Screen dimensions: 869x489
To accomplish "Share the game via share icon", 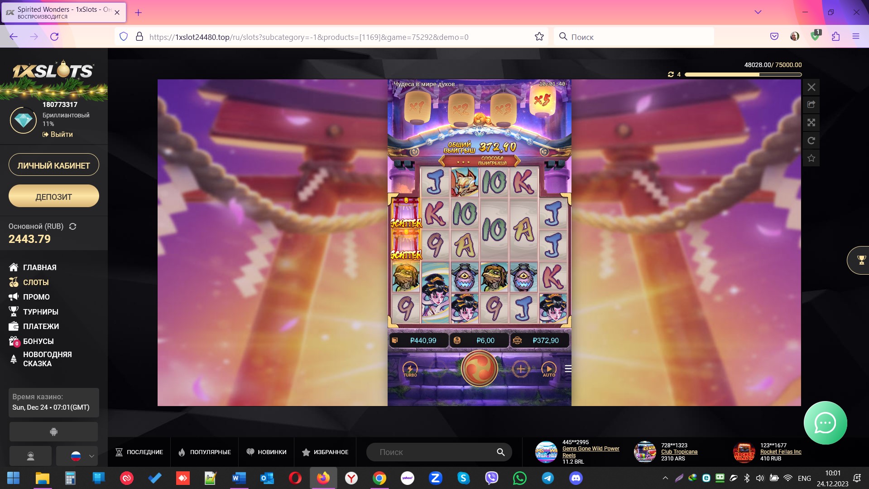I will point(811,105).
